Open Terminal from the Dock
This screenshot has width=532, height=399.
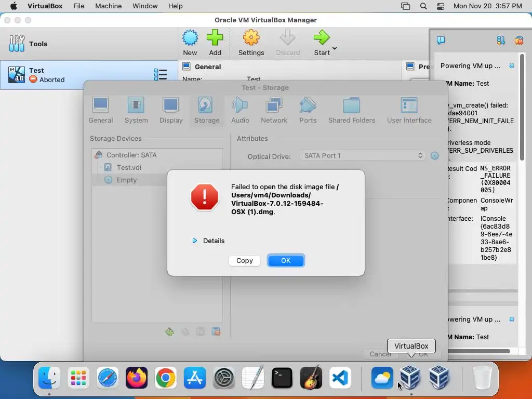coord(282,378)
